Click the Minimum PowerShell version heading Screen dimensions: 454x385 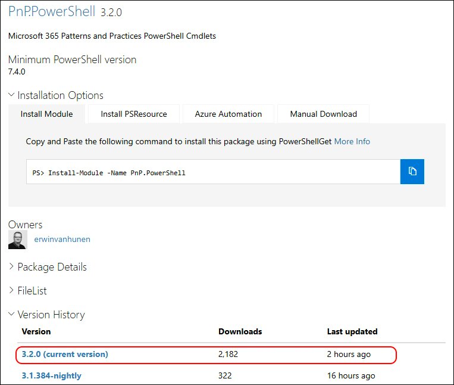coord(73,60)
